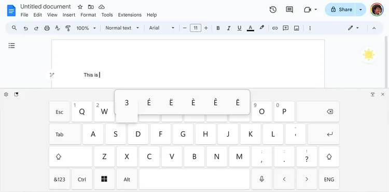The image size is (389, 192).
Task: Open the Normal text style dropdown
Action: [x=122, y=28]
